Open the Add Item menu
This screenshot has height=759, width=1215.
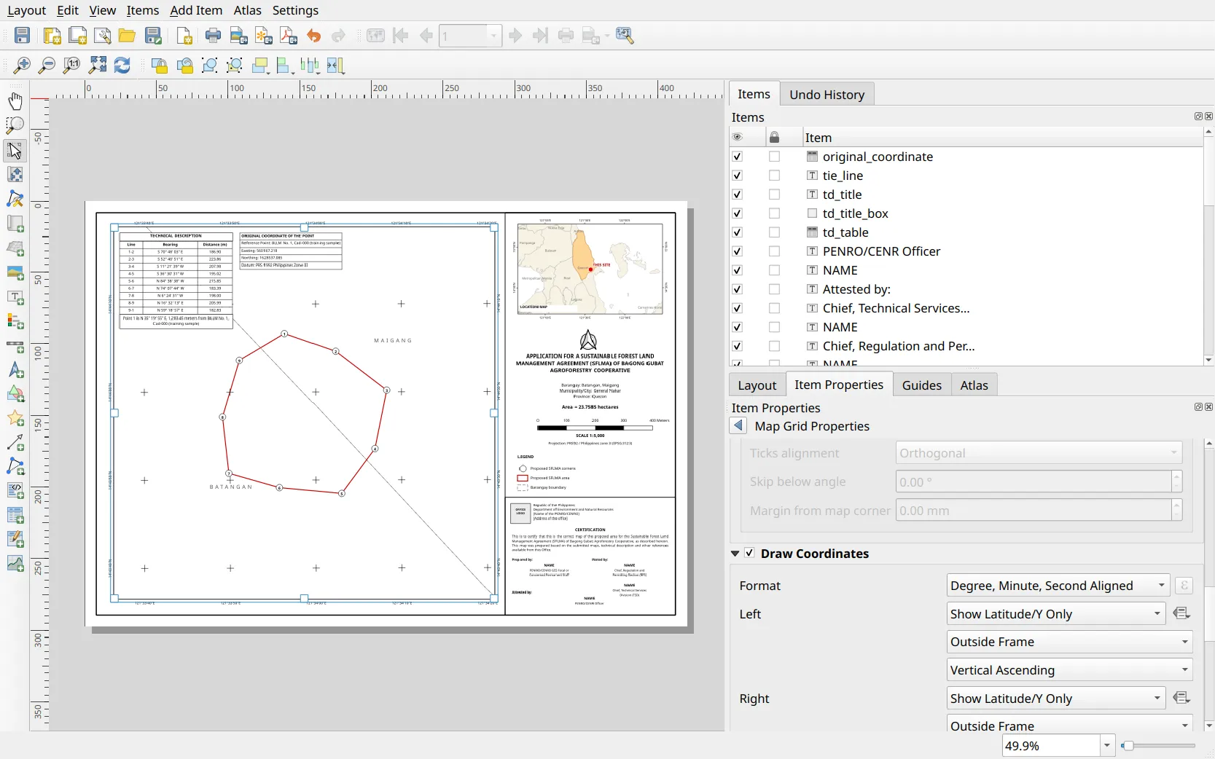196,10
